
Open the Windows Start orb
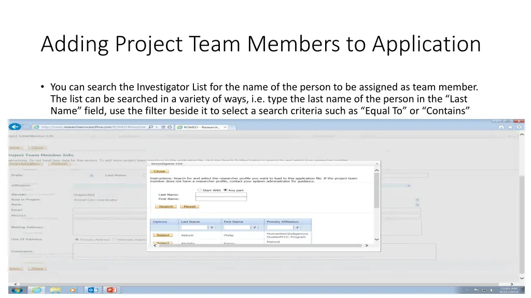[17, 290]
